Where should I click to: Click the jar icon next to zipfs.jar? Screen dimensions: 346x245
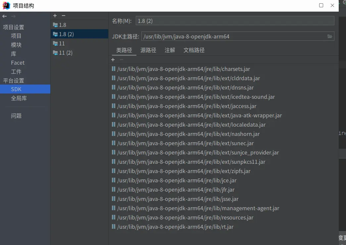point(114,171)
